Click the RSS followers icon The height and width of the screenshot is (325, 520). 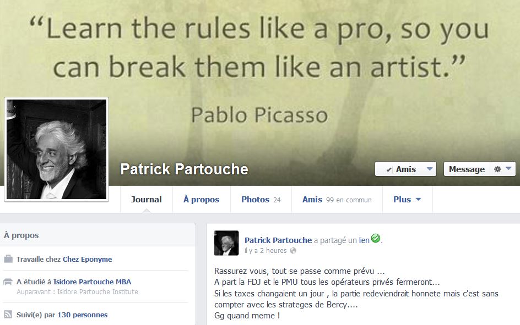pos(8,315)
